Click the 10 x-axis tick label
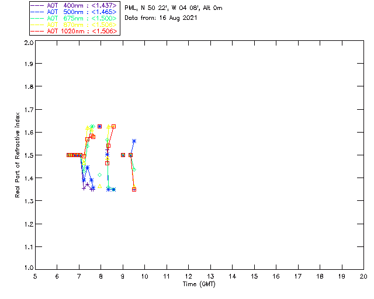374x299 pixels. [x=145, y=276]
